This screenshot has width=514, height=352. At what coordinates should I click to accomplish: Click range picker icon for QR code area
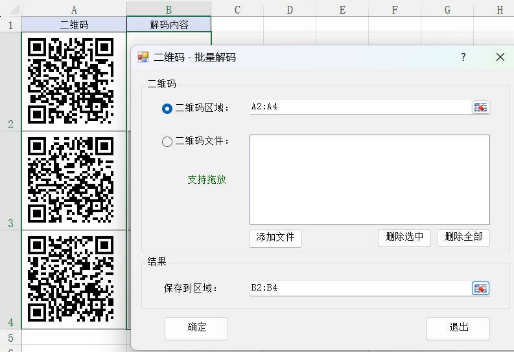point(480,107)
